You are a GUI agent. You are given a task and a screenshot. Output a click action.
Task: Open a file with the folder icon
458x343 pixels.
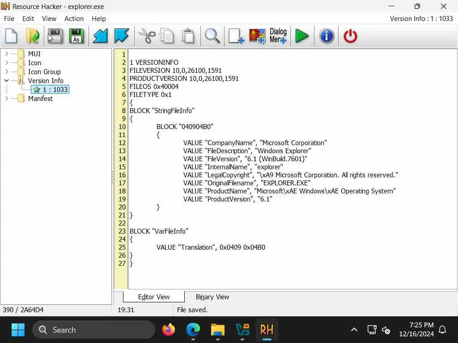click(x=33, y=36)
